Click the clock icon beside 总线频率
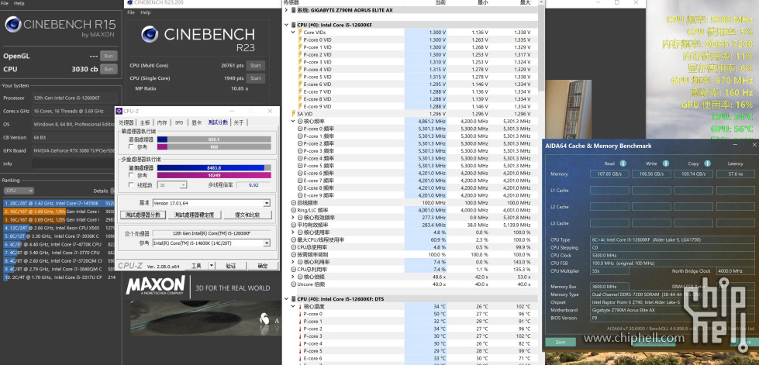The width and height of the screenshot is (759, 365). [293, 203]
